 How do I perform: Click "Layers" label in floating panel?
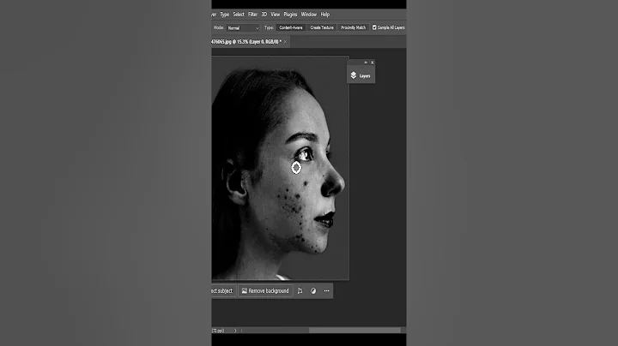(x=365, y=76)
